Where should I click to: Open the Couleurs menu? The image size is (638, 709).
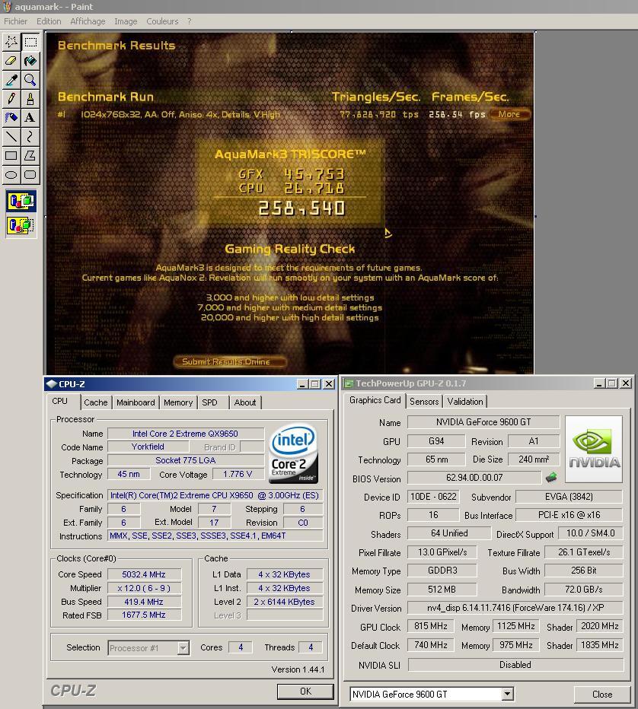(x=162, y=21)
